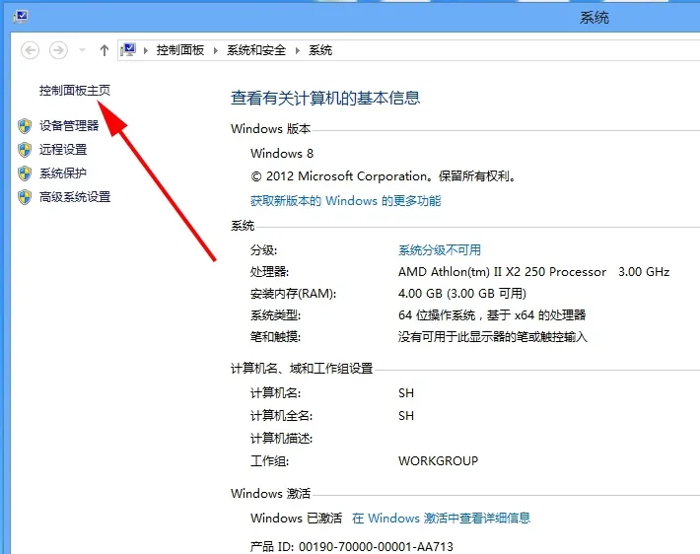Click the shield icon beside 设备管理器
Viewport: 700px width, 554px height.
click(x=25, y=126)
